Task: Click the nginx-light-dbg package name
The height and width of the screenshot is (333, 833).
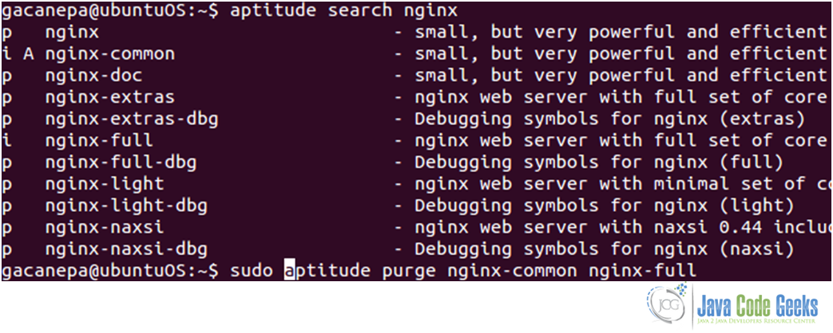Action: tap(126, 206)
